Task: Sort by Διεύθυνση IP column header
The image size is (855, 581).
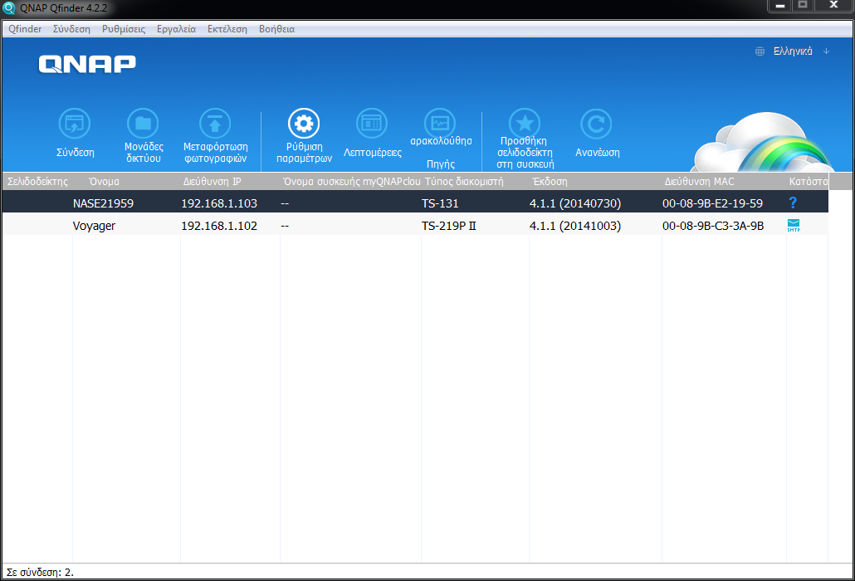Action: point(212,181)
